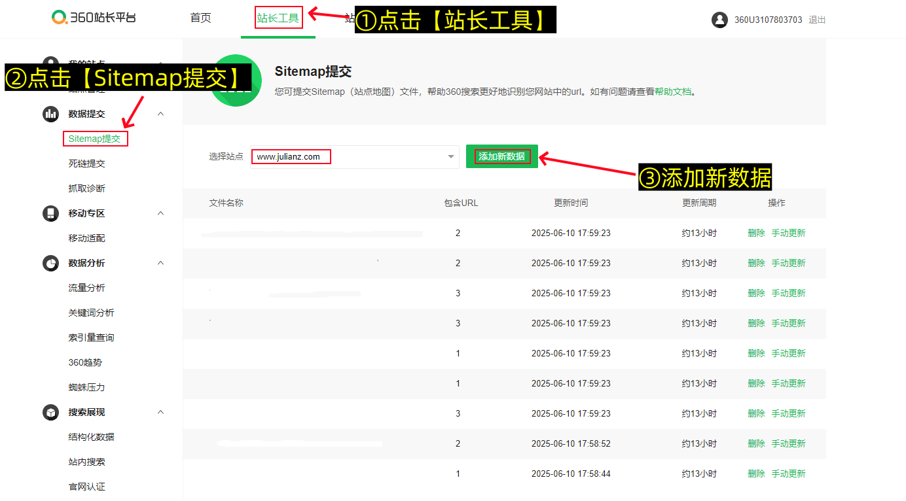Delete the first sitemap entry via 删除
Image resolution: width=906 pixels, height=501 pixels.
[x=756, y=233]
